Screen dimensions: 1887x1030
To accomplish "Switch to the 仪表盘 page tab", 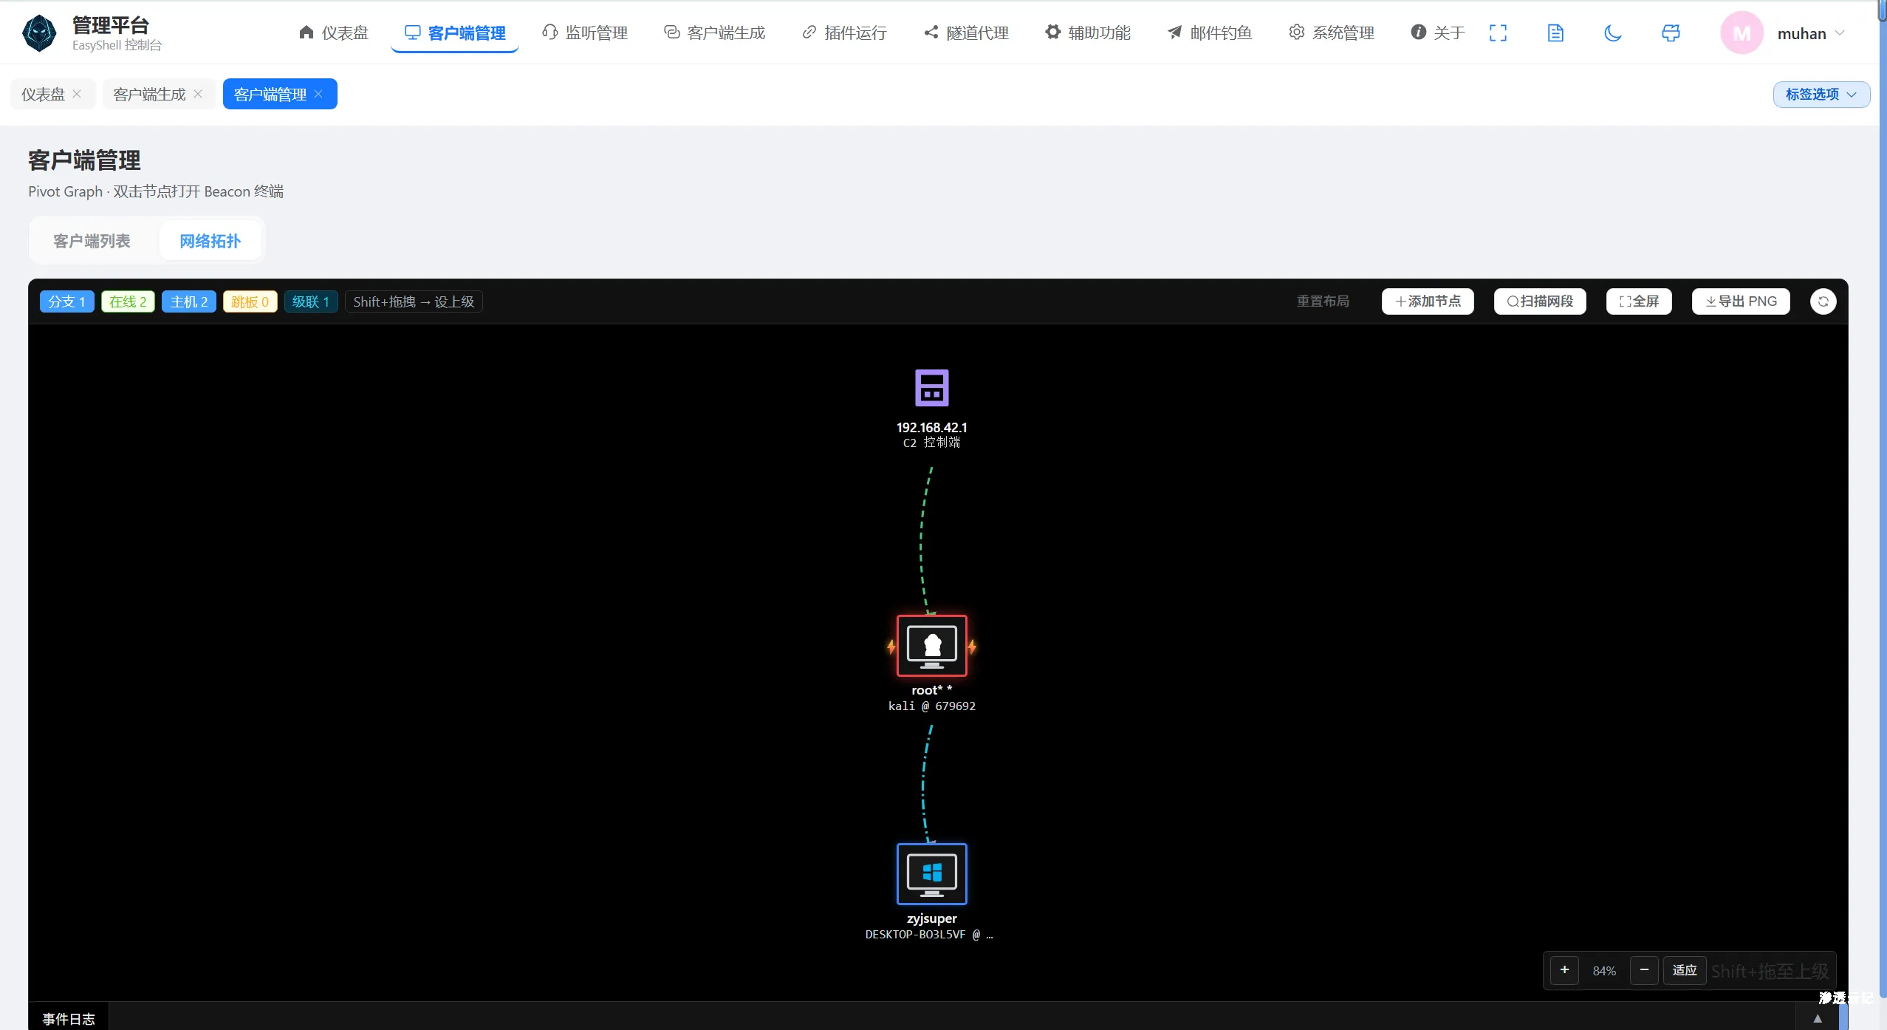I will [x=43, y=94].
